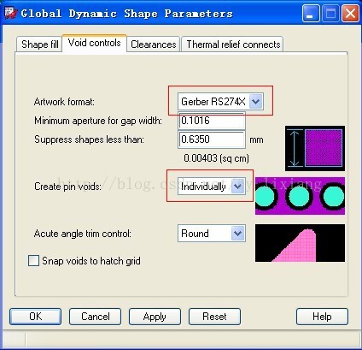
Task: Click the Reset button
Action: pos(214,317)
